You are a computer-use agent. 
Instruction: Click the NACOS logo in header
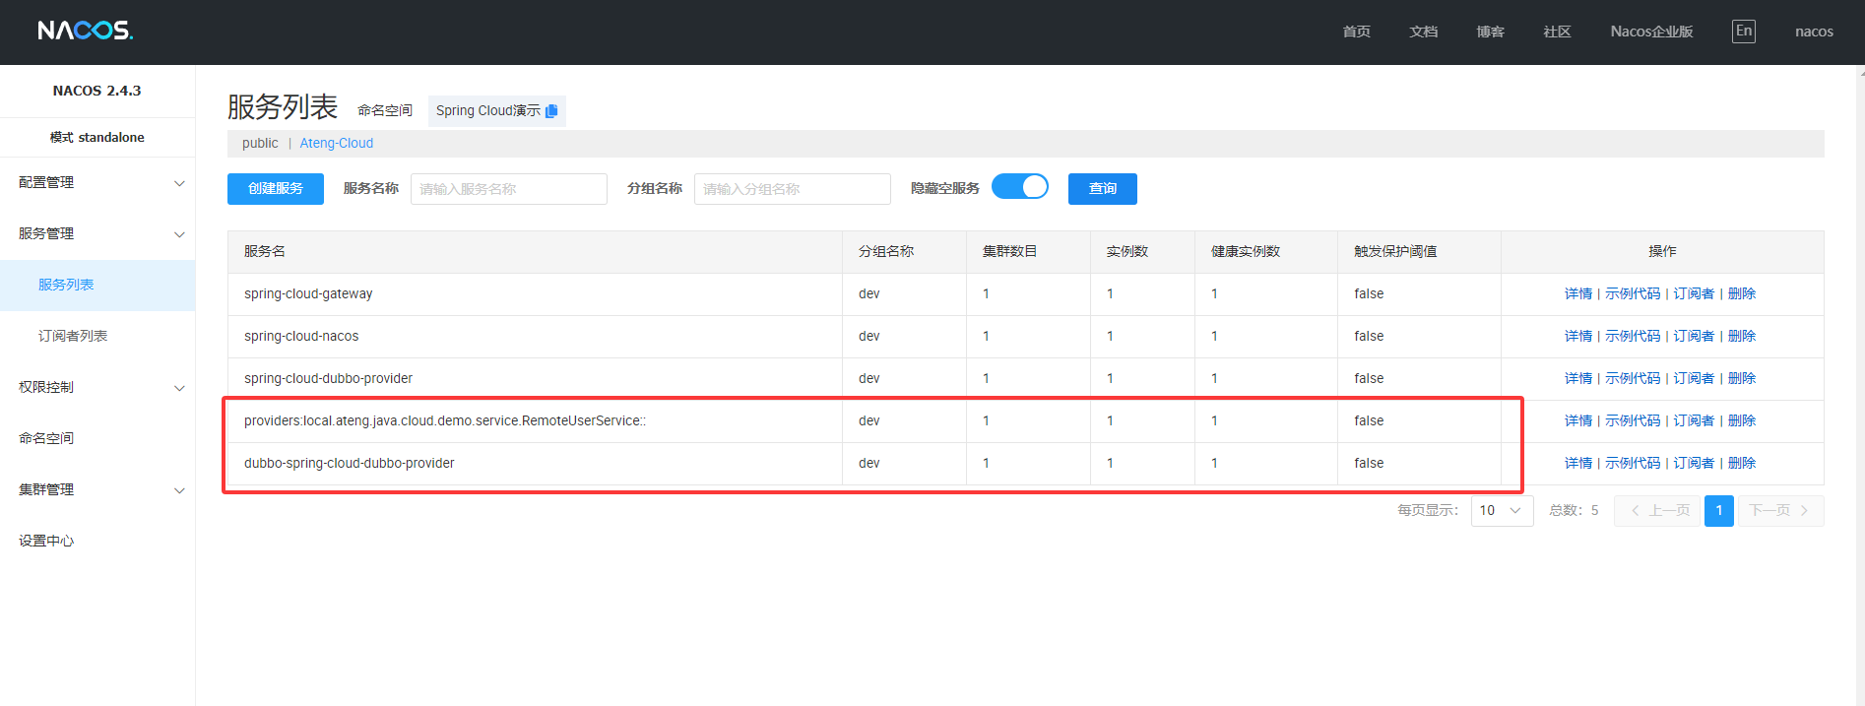pos(85,31)
